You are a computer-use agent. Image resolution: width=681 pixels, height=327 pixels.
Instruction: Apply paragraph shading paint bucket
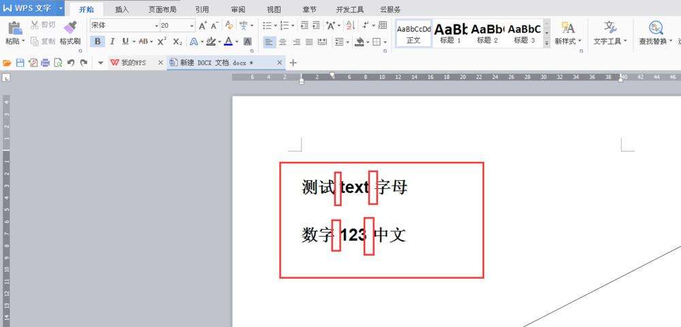tap(359, 41)
